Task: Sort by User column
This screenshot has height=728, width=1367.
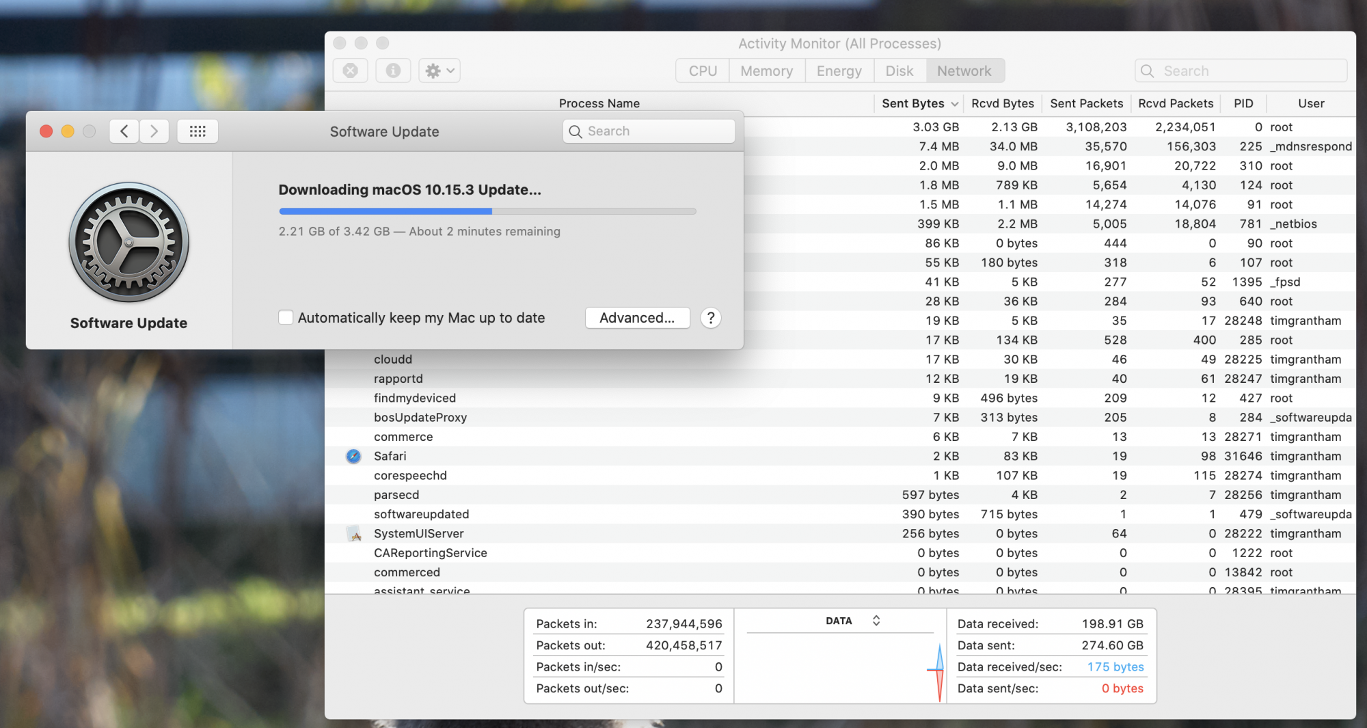Action: [x=1311, y=104]
